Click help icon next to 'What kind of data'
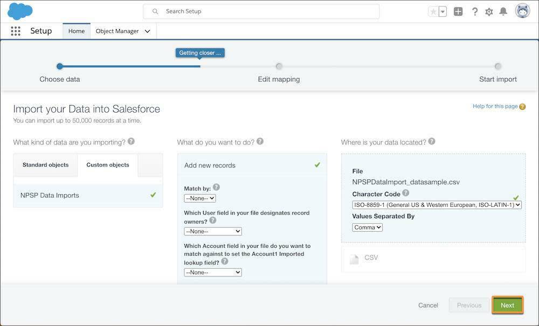539x326 pixels. [x=131, y=141]
